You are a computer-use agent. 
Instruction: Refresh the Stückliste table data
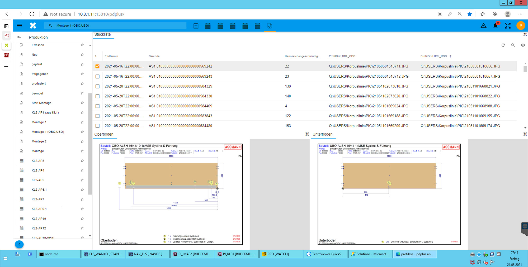click(503, 45)
